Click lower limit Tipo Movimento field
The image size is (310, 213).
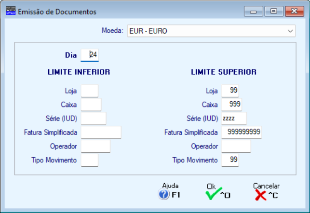click(90, 160)
